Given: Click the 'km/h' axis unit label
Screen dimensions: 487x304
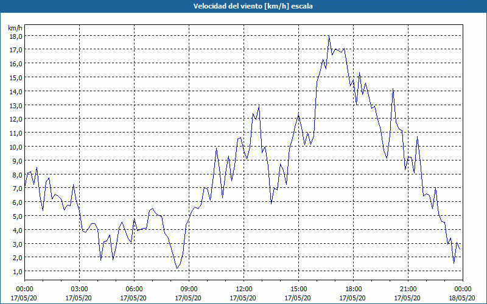Looking at the screenshot, I should click(15, 28).
